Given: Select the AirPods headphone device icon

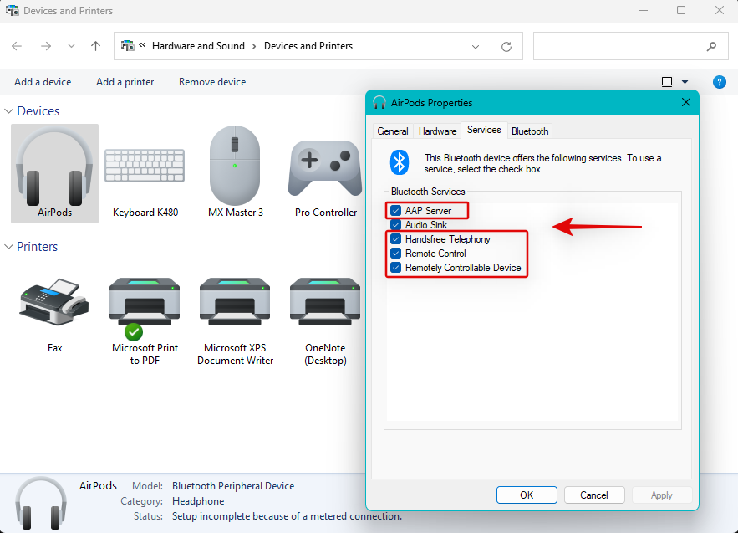Looking at the screenshot, I should coord(54,173).
